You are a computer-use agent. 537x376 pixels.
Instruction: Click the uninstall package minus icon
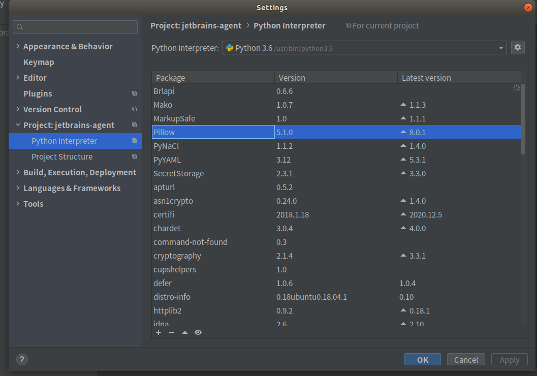click(172, 332)
